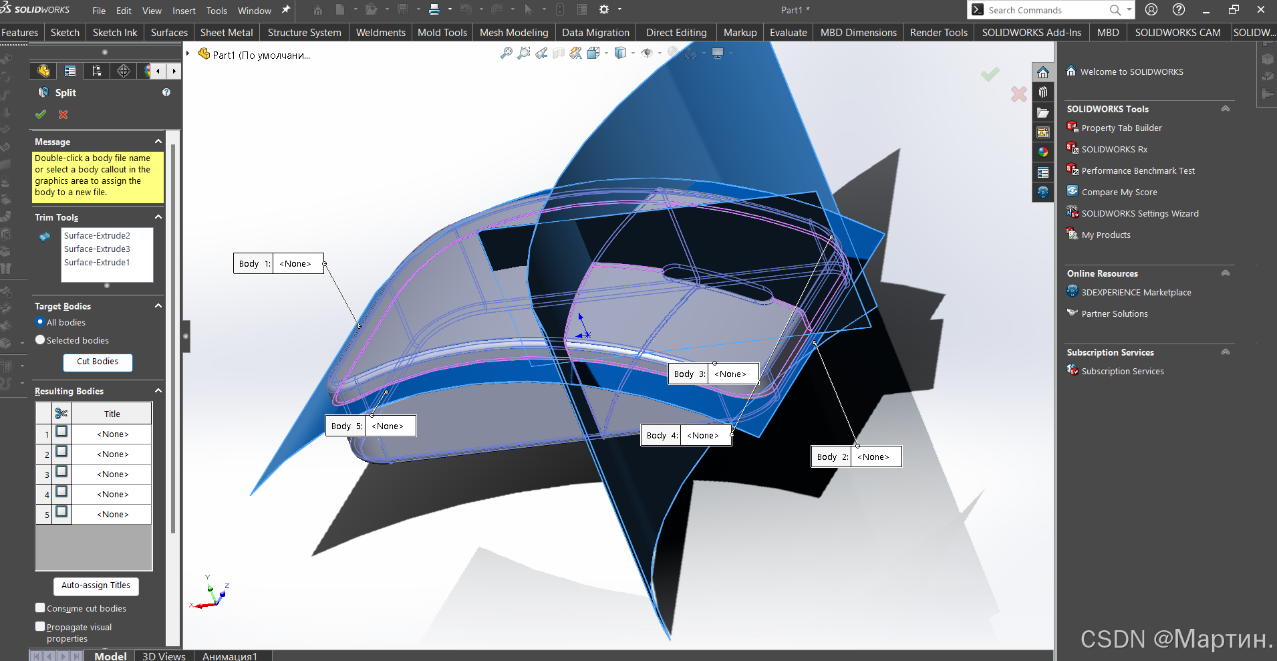Collapse the Resulting Bodies section
Screen dimensions: 1277x661
tap(158, 390)
